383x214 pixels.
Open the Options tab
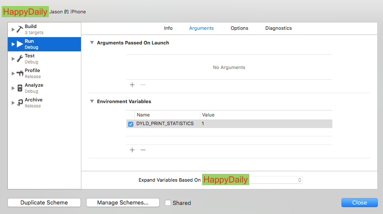click(x=239, y=28)
